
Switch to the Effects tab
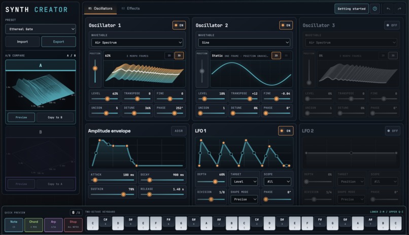(131, 9)
